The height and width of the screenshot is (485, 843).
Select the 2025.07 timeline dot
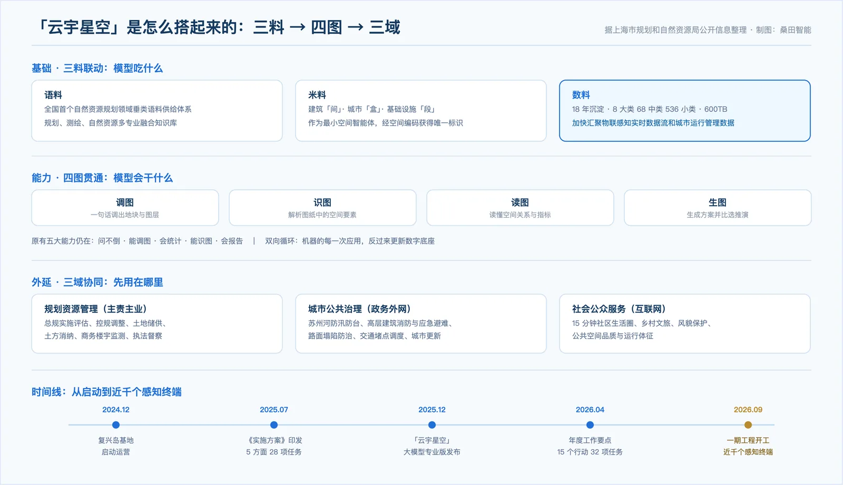coord(274,425)
